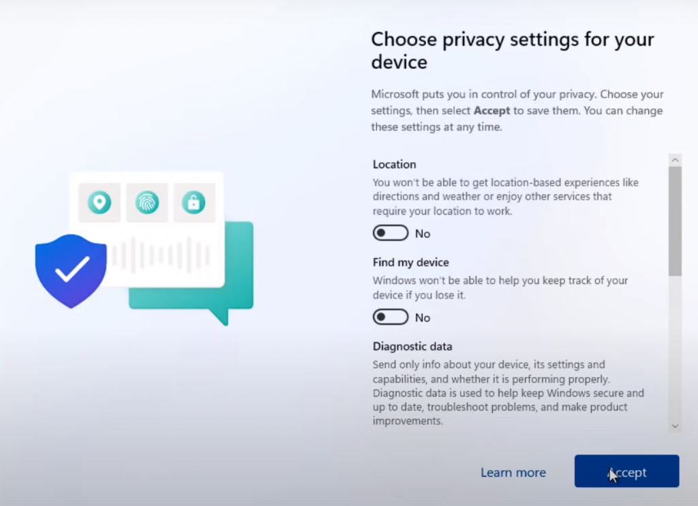Screen dimensions: 698x506
Task: Click the blue shield checkmark icon
Action: coord(71,271)
